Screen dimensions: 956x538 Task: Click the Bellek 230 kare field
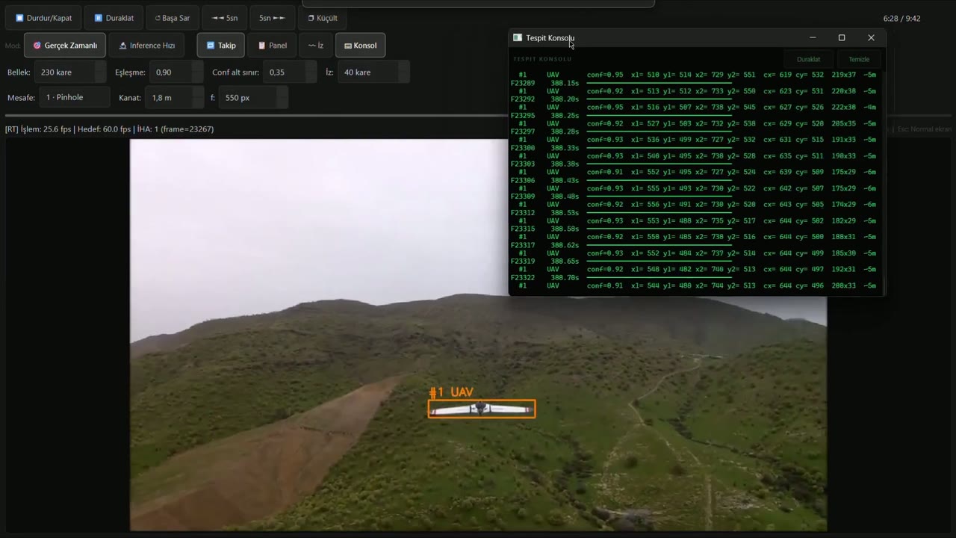[69, 72]
